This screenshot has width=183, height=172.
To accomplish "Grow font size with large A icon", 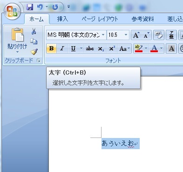I will [x=136, y=35].
